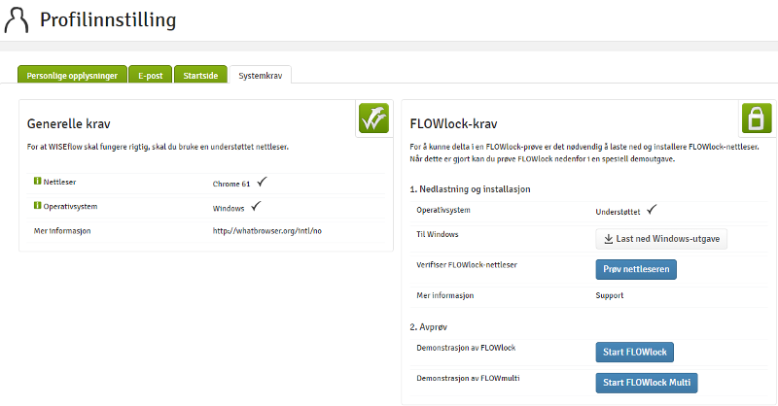Open the whatbrowser.org link
This screenshot has width=778, height=406.
point(267,230)
